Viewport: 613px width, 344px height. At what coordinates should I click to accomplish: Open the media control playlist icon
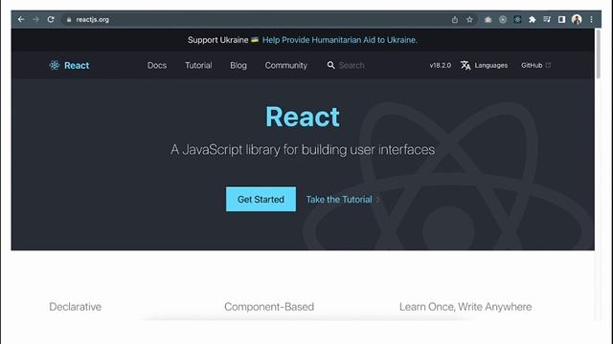pyautogui.click(x=547, y=19)
